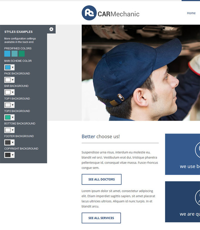This screenshot has height=230, width=200.
Task: Click the person icon in 'we are' box
Action: 198,197
